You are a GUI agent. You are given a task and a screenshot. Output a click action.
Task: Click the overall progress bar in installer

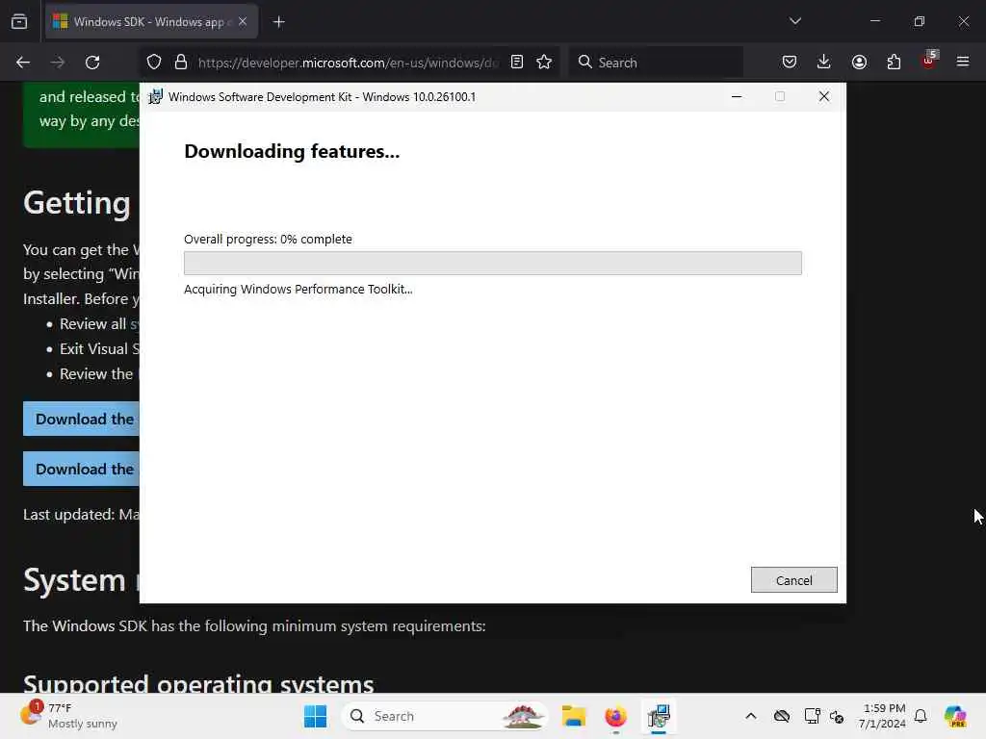coord(492,263)
